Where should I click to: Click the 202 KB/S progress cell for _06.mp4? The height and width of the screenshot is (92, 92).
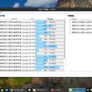(x=50, y=26)
